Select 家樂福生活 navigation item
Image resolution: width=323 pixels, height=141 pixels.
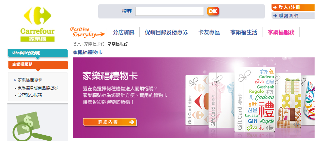244,32
